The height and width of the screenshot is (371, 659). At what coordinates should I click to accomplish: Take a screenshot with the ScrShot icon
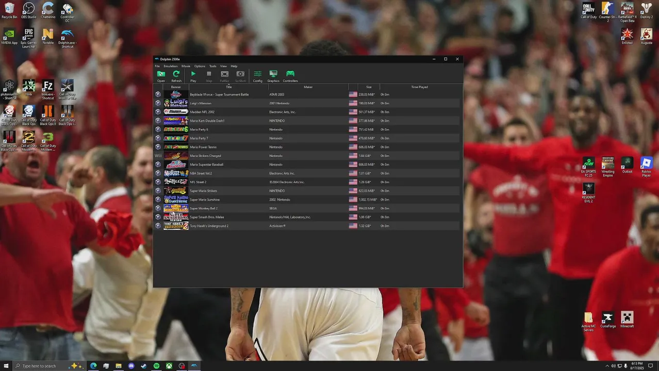pyautogui.click(x=240, y=76)
